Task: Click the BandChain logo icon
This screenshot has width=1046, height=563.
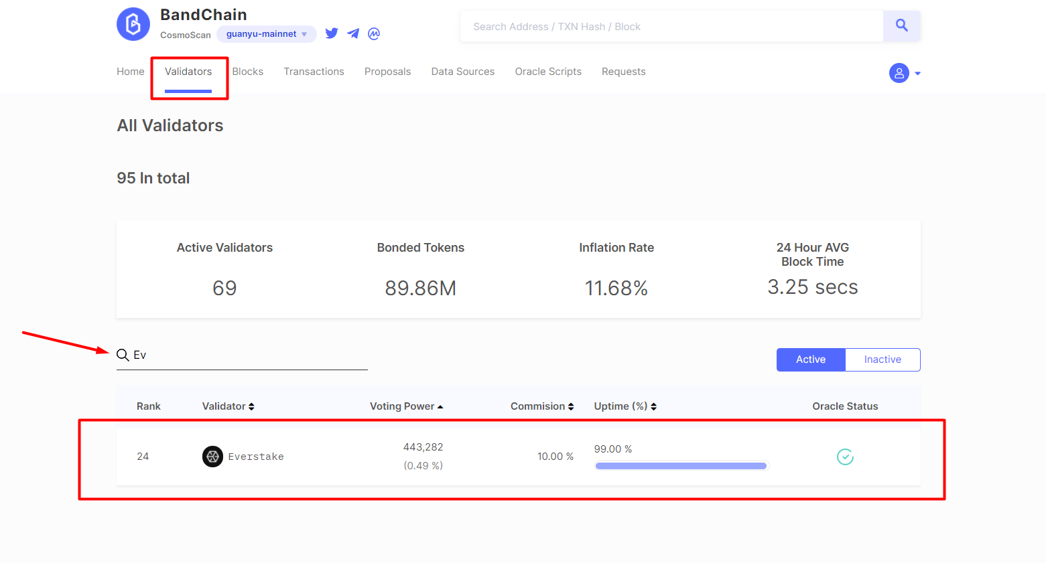Action: (x=133, y=24)
